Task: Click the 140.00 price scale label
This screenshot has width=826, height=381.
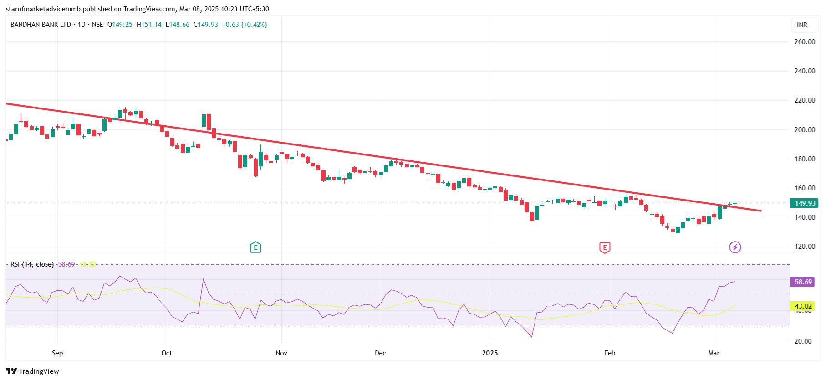Action: (805, 217)
